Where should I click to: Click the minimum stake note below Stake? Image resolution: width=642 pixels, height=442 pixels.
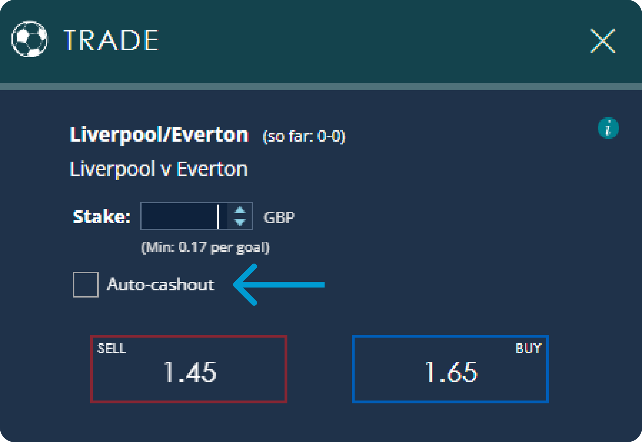pos(205,247)
